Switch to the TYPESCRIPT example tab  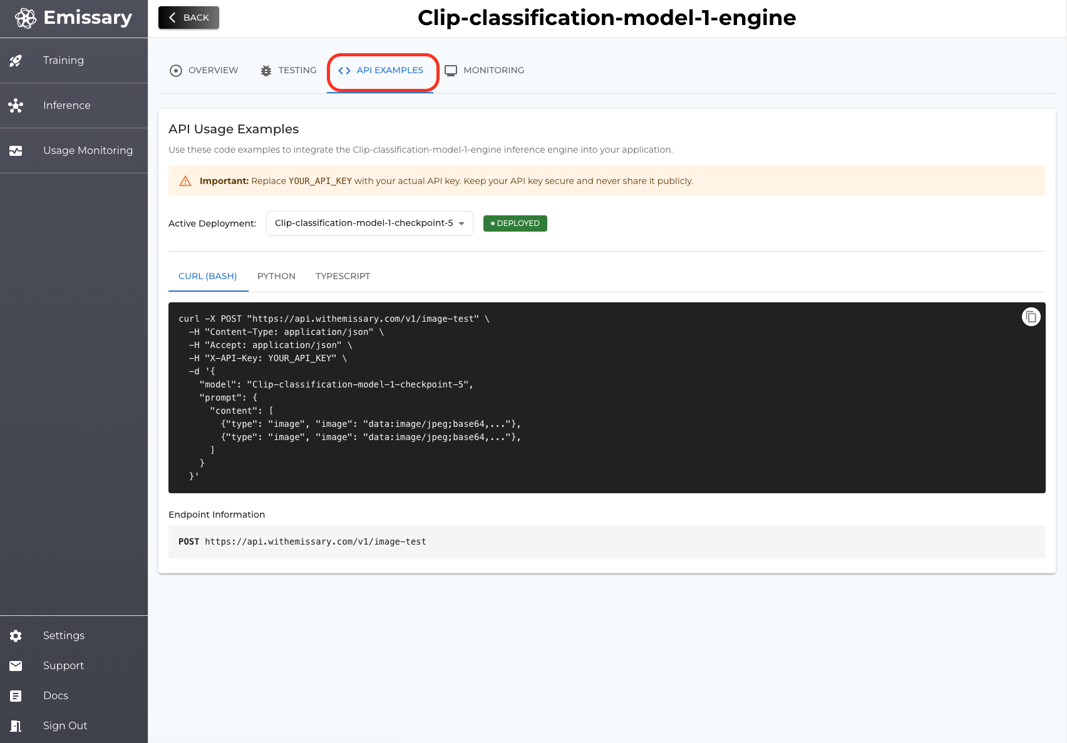[343, 276]
